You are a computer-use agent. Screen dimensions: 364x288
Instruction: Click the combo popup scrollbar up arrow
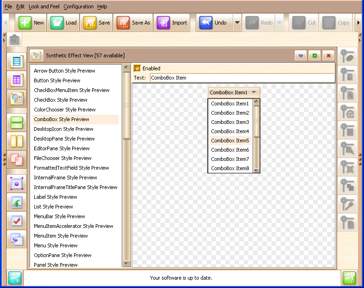[257, 101]
